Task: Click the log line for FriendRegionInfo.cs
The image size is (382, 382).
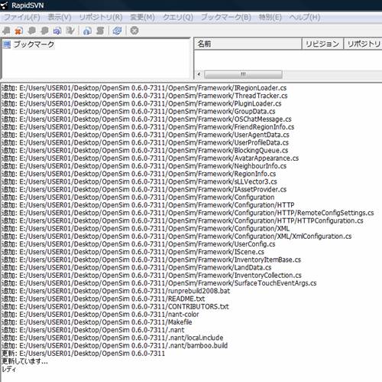Action: pyautogui.click(x=148, y=127)
